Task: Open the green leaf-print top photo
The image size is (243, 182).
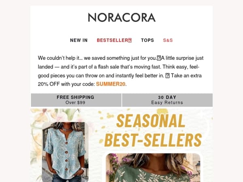Action: point(153,167)
